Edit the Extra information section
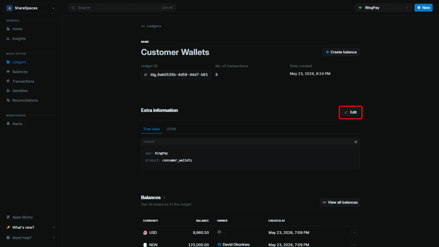Viewport: 439px width, 247px height. [351, 112]
